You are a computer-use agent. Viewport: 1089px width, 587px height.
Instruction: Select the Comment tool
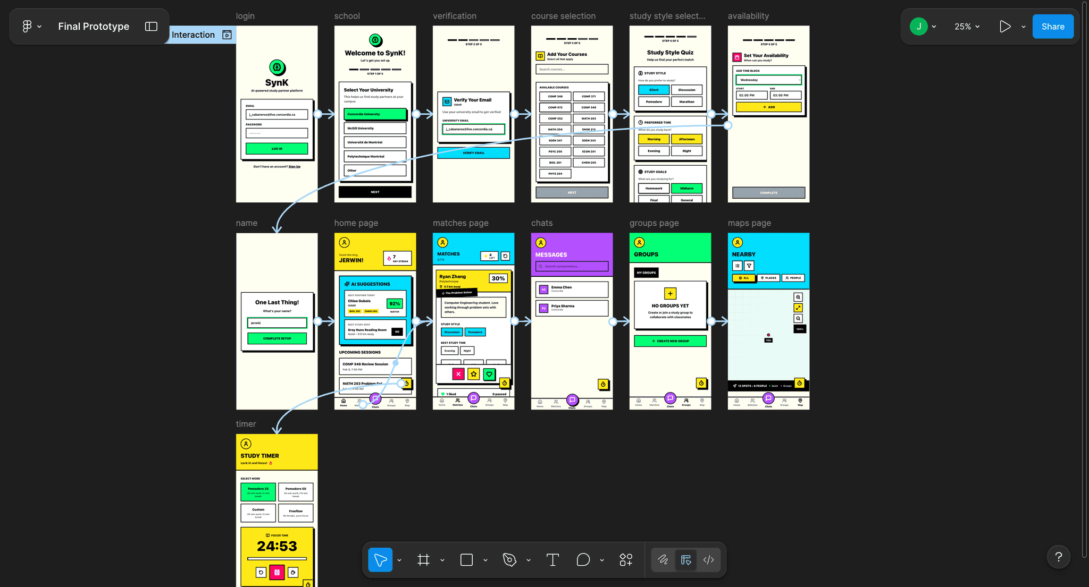pyautogui.click(x=583, y=559)
